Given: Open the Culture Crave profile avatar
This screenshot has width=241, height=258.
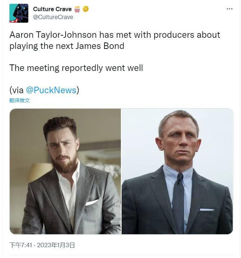Looking at the screenshot, I should [19, 13].
